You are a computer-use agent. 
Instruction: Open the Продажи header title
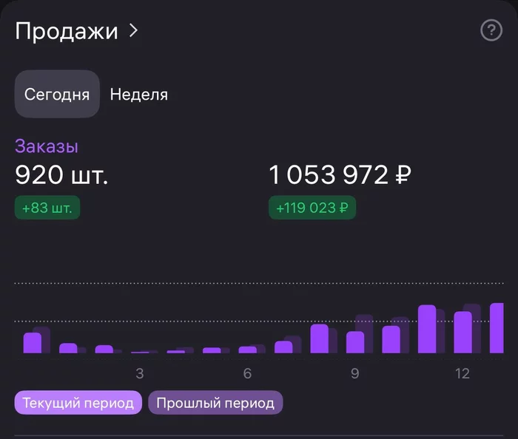click(x=67, y=31)
